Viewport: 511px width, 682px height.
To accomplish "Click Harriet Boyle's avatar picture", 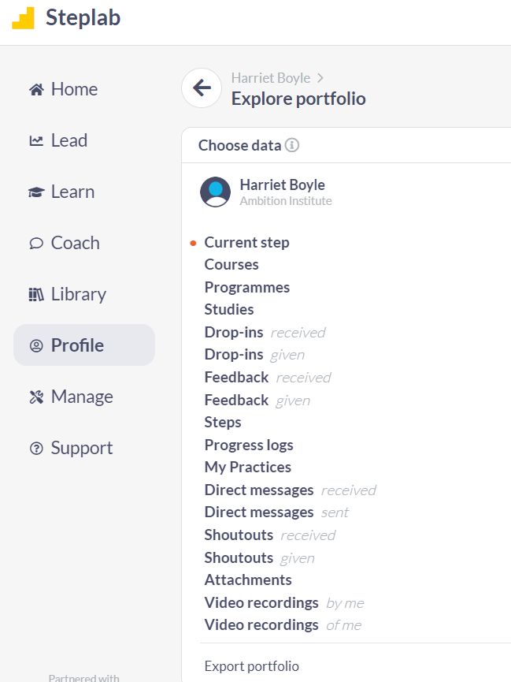I will [x=215, y=192].
